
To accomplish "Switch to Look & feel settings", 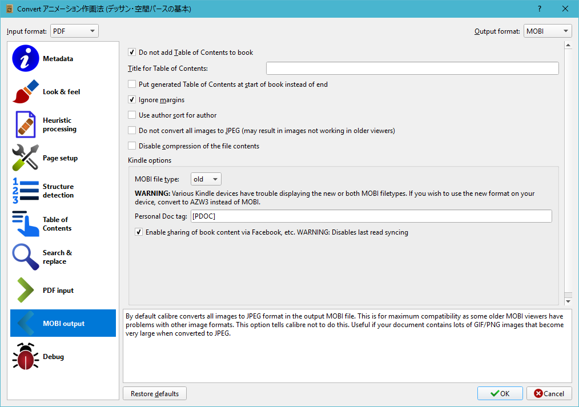I will point(63,91).
